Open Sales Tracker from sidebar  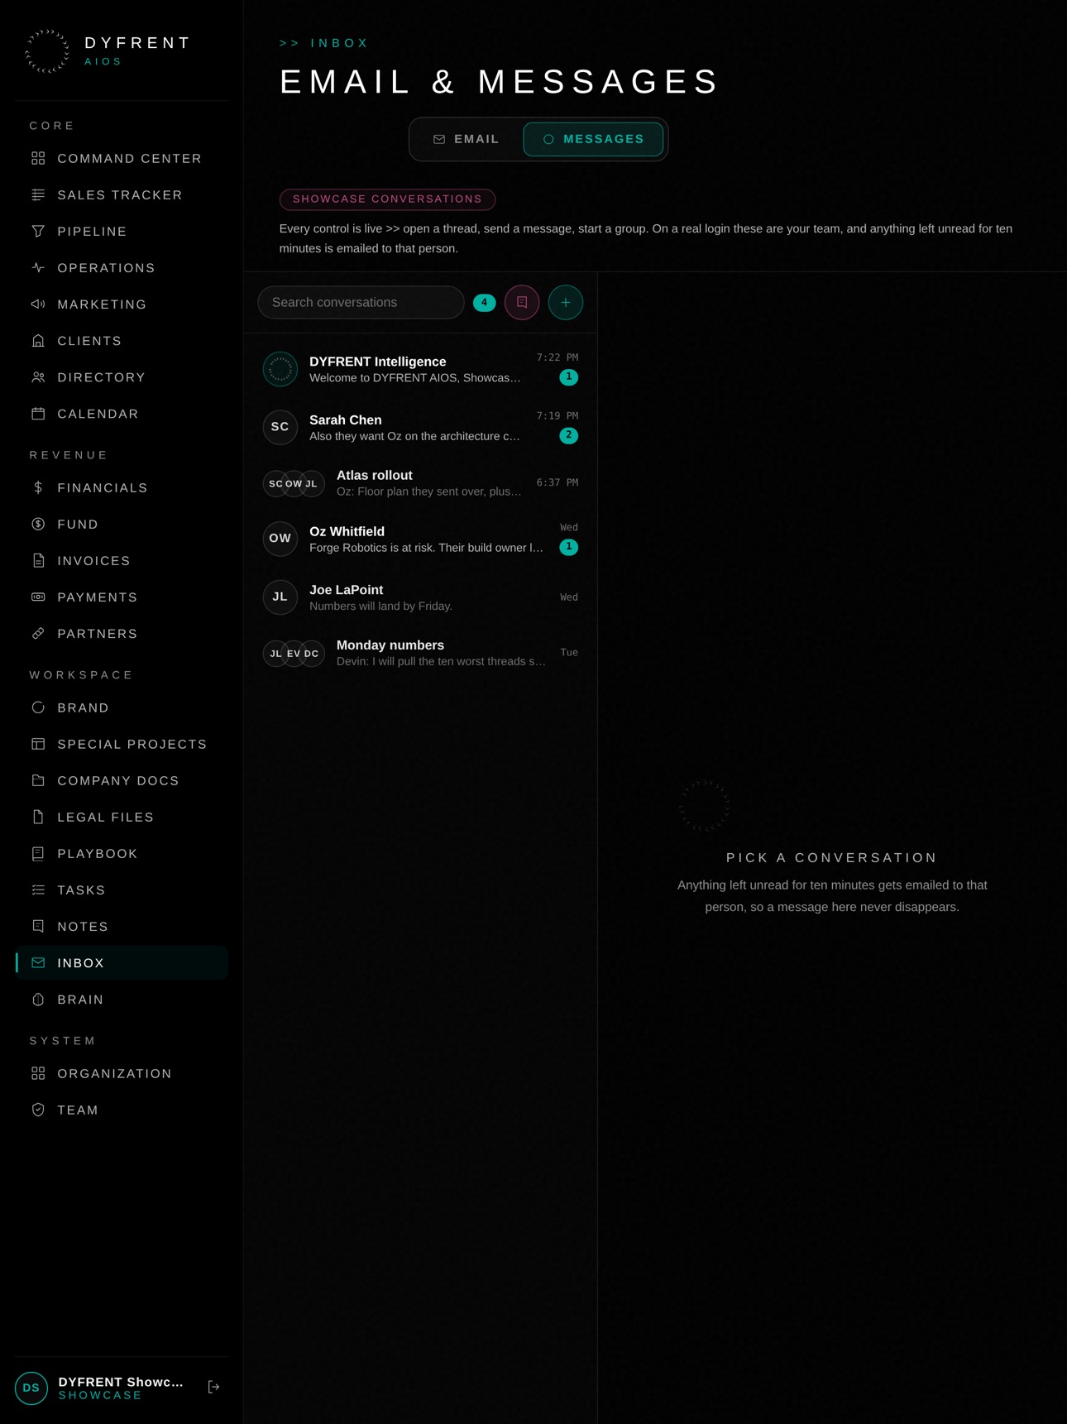[121, 194]
